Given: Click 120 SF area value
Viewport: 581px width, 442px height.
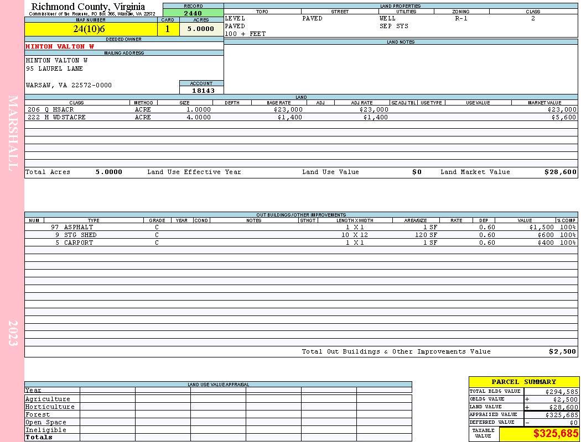Looking at the screenshot, I should [x=426, y=235].
